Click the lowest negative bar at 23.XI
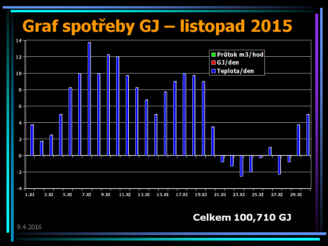Image resolution: width=328 pixels, height=246 pixels. (241, 166)
